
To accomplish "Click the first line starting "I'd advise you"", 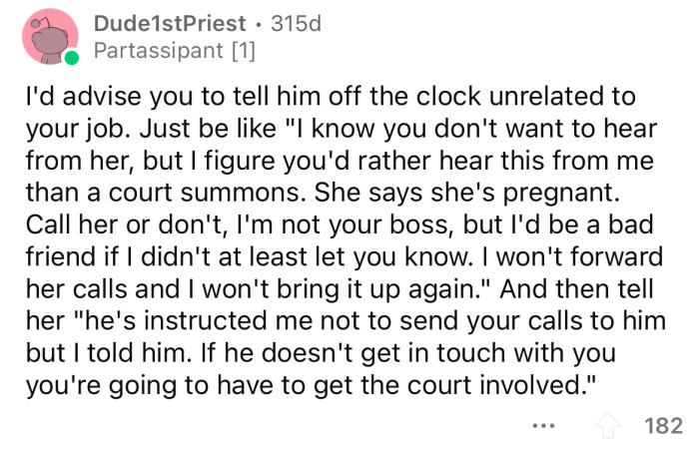I will pos(329,100).
